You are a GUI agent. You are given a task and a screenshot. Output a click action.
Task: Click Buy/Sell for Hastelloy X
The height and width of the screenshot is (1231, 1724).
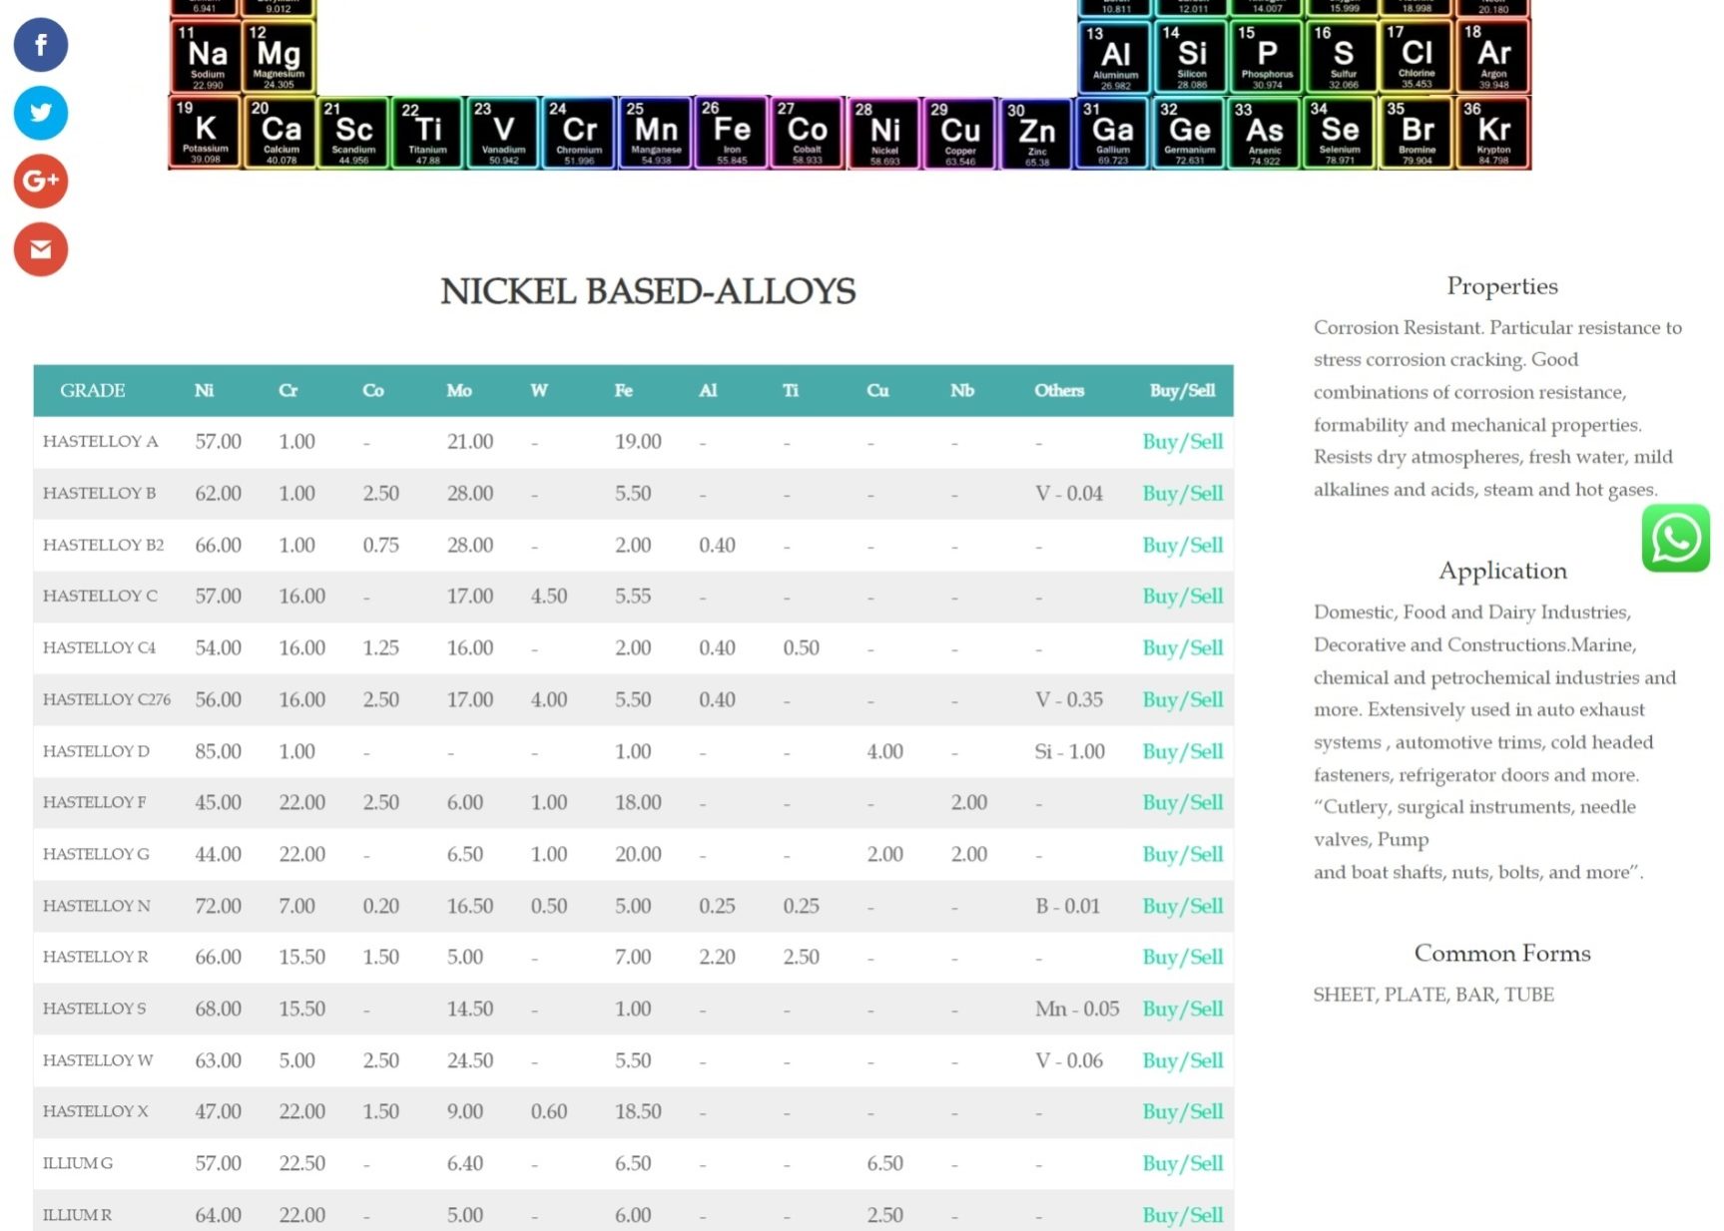pos(1182,1112)
